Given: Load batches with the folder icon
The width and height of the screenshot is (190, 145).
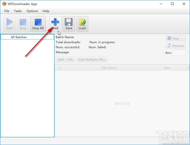Looking at the screenshot, I should click(x=82, y=24).
